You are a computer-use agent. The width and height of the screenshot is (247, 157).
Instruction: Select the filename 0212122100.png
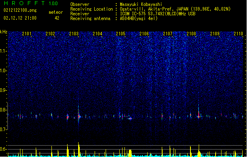tap(20, 10)
